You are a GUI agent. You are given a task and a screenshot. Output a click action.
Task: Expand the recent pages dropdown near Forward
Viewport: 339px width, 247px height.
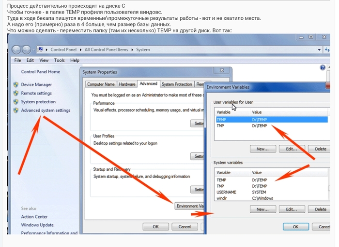pos(33,50)
